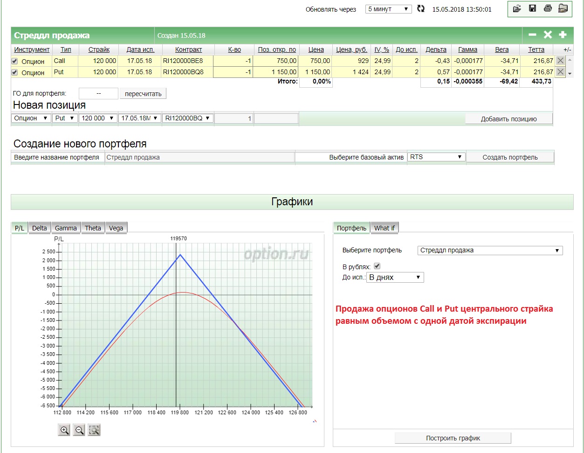Open the '5 минут' refresh interval dropdown
584x453 pixels.
point(388,9)
